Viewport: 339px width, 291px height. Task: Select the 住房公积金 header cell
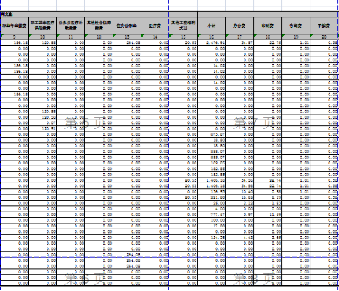coord(127,26)
